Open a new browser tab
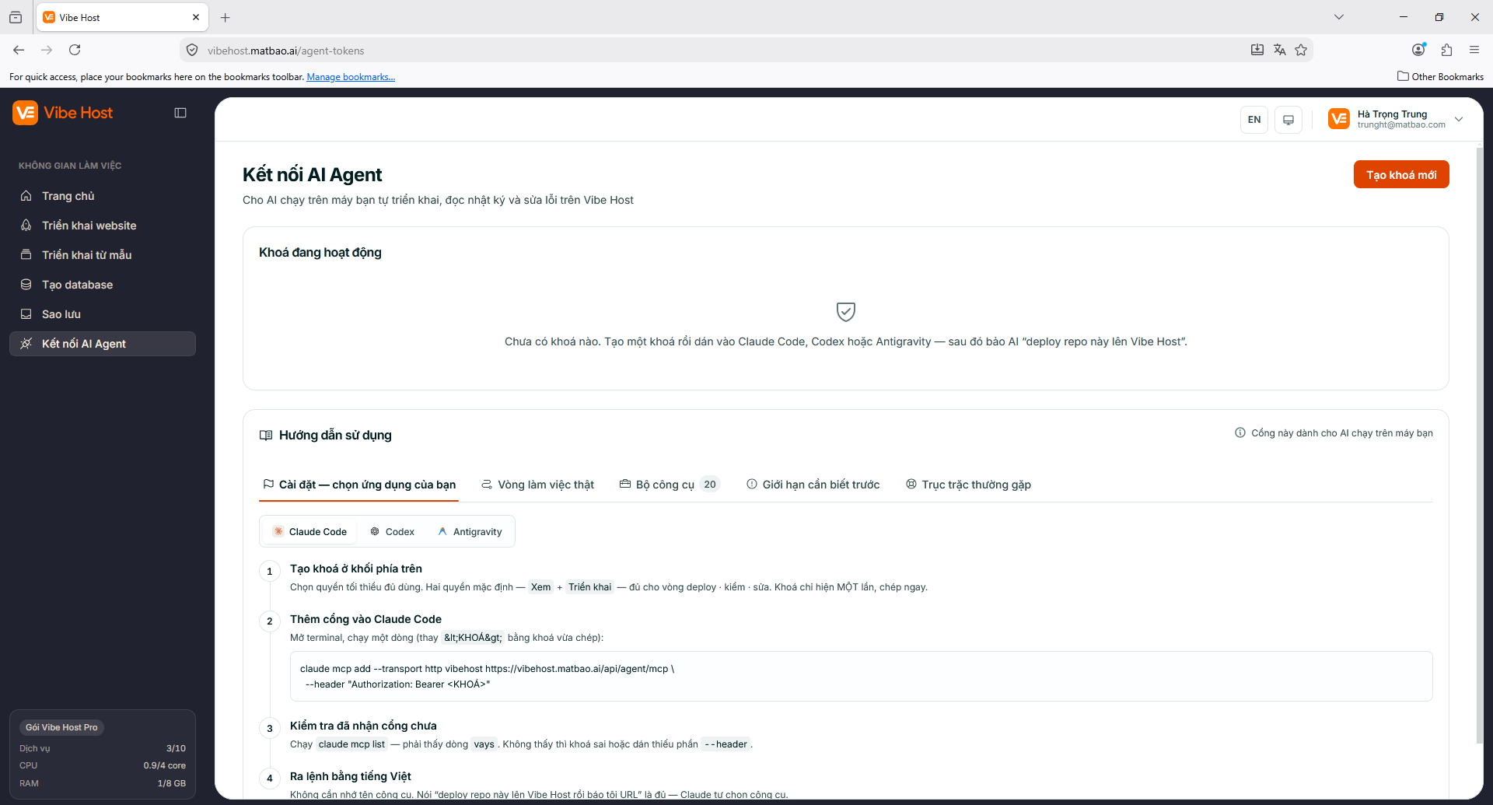Screen dimensions: 1493x805 (226, 17)
